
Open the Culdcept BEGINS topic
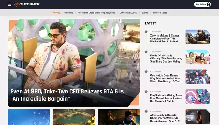pyautogui.click(x=128, y=13)
